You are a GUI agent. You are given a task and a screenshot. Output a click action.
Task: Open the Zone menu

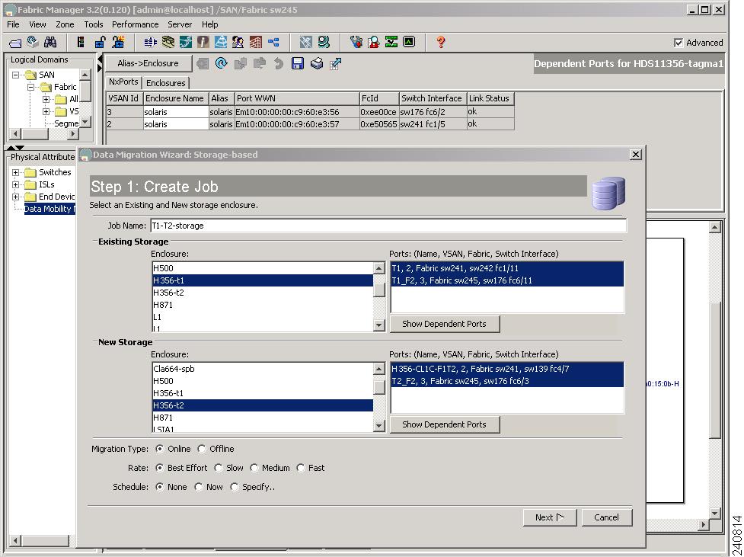point(65,24)
